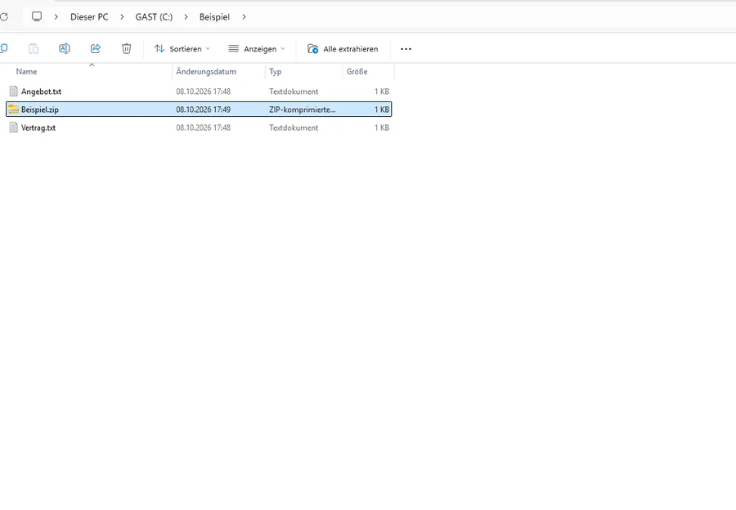Screen dimensions: 736x510
Task: Click the Beispiel.zip folder icon
Action: click(14, 110)
